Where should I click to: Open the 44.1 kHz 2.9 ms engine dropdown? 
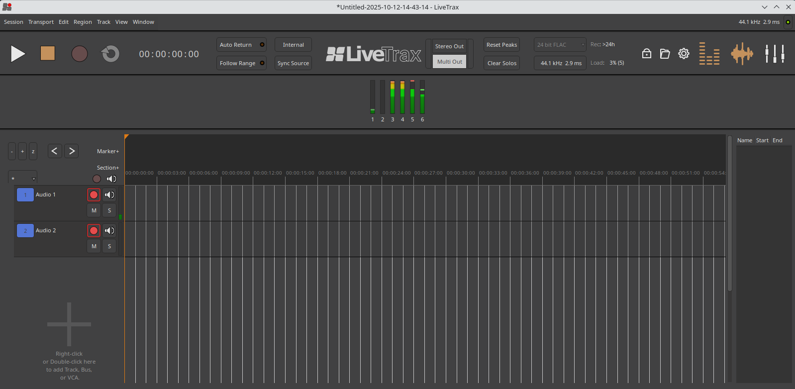(560, 63)
